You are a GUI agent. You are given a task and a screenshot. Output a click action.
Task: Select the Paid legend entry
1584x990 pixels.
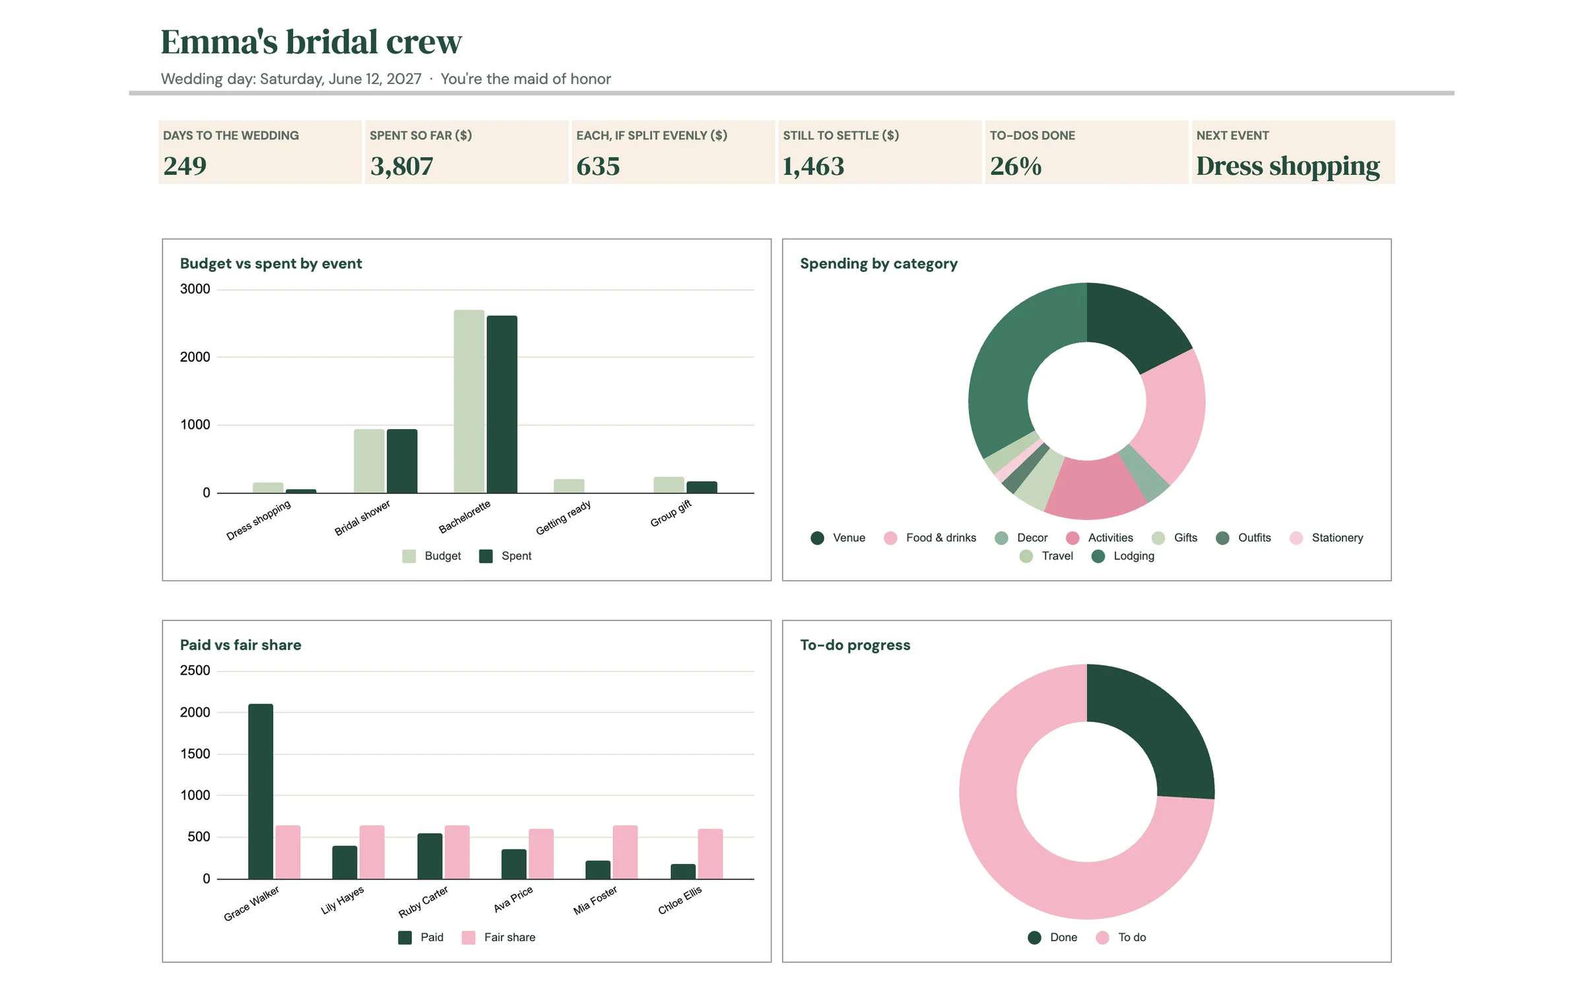click(x=421, y=938)
